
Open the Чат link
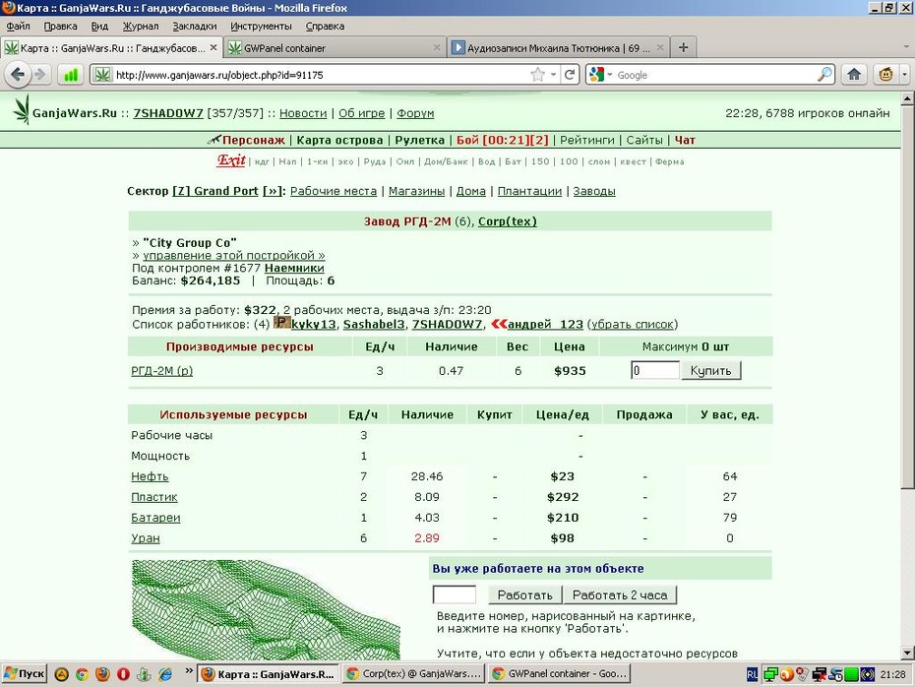685,140
